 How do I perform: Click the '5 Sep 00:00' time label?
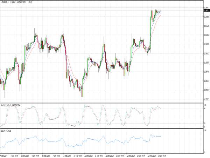point(14,156)
